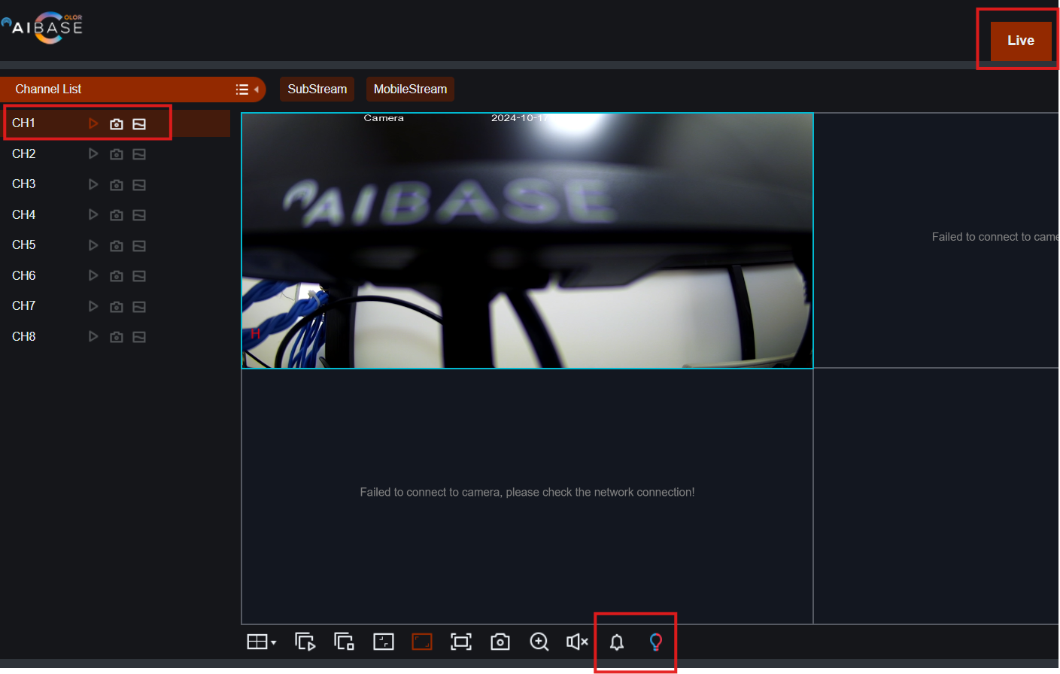Capture a snapshot from CH2
Screen dimensions: 1060x674
tap(117, 154)
